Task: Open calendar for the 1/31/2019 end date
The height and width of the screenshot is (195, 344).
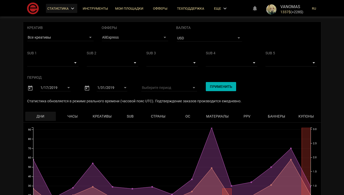Action: point(87,88)
